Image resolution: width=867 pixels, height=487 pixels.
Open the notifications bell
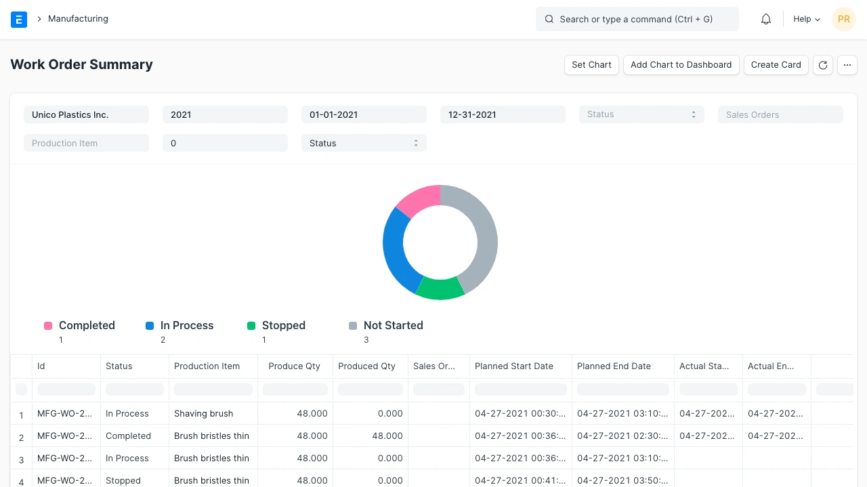[766, 19]
